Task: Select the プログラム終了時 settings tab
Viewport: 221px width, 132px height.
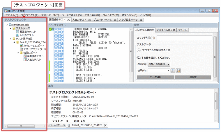Action: pyautogui.click(x=166, y=30)
